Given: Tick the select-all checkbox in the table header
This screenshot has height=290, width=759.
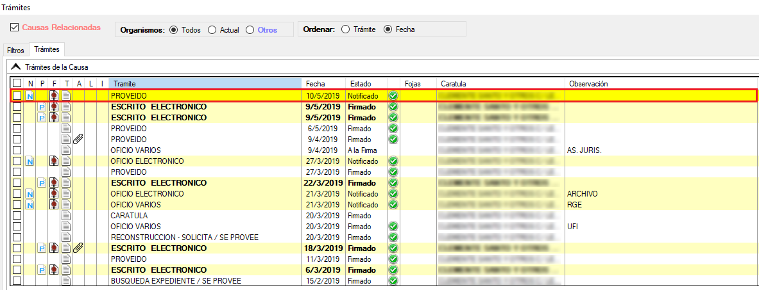Looking at the screenshot, I should tap(17, 84).
